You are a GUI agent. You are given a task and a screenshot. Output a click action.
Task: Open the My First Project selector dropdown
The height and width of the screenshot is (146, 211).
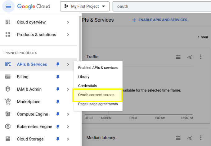point(85,6)
